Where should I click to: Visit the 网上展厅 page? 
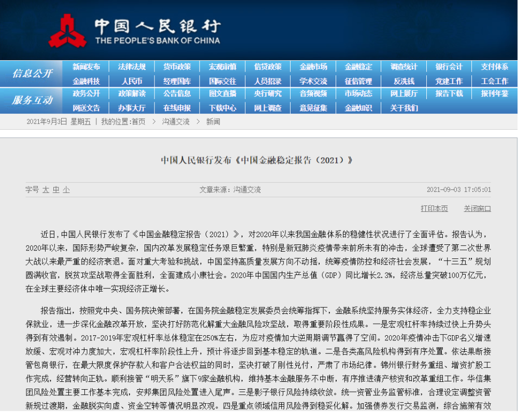[404, 93]
